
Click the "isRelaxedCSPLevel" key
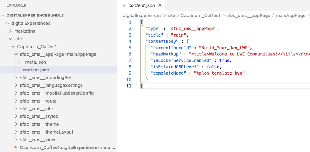[174, 67]
